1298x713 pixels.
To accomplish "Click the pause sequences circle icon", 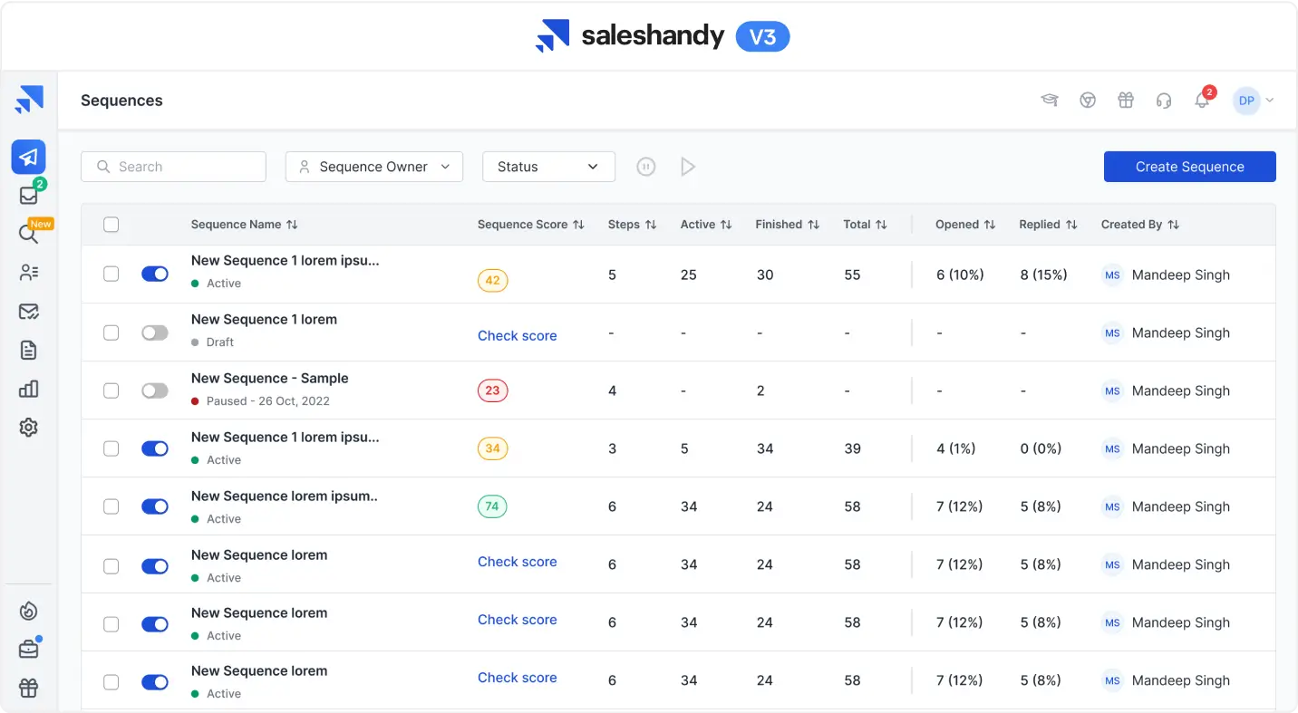I will [x=645, y=167].
